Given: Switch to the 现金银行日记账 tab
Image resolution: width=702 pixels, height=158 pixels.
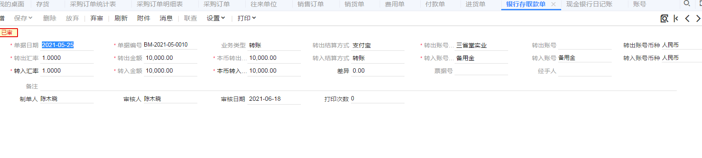Looking at the screenshot, I should [589, 4].
